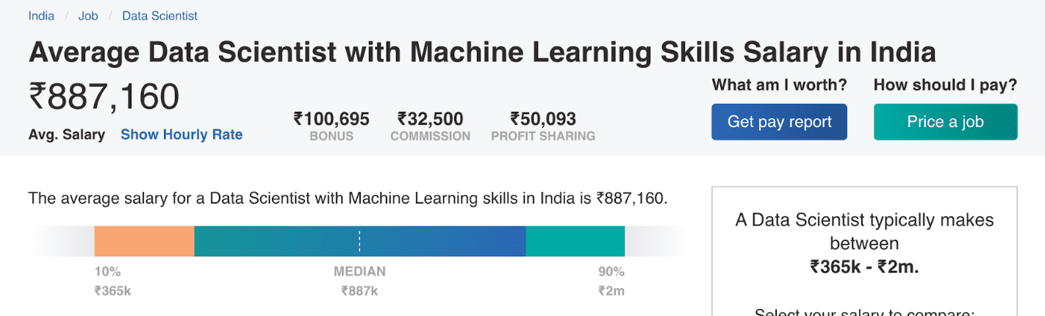Image resolution: width=1045 pixels, height=316 pixels.
Task: Click the Price a job button
Action: pyautogui.click(x=945, y=122)
